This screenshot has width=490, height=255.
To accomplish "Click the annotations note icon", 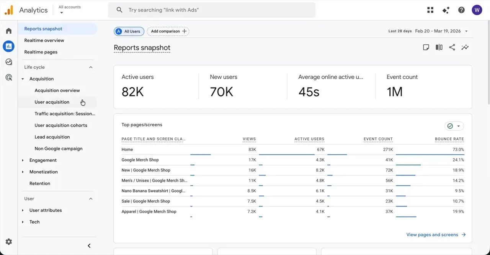I will coord(426,47).
